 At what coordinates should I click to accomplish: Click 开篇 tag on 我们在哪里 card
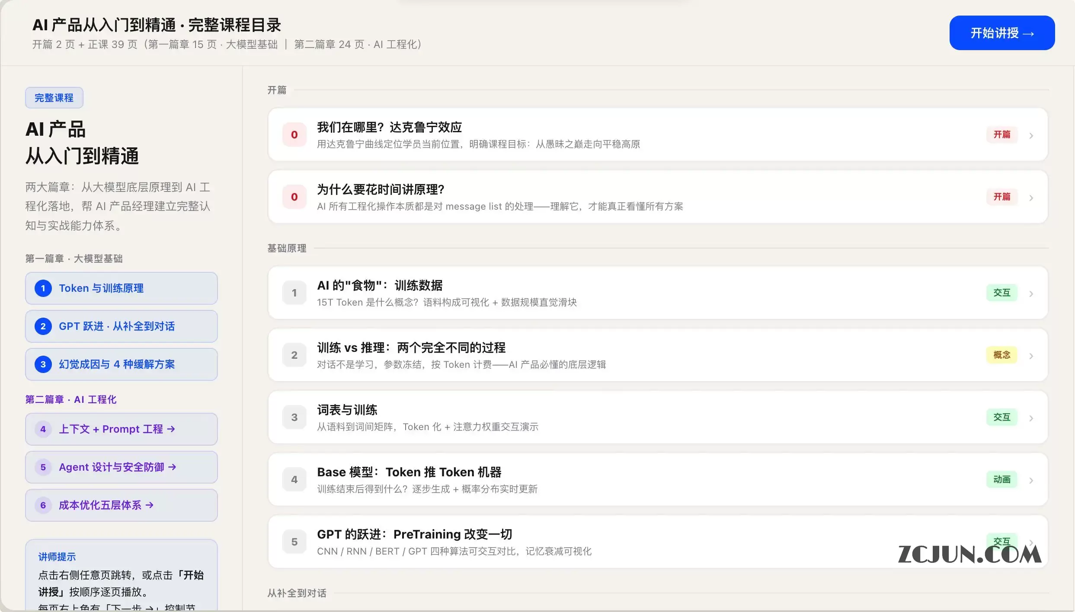1002,135
